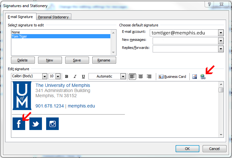Center align the signature text

[141, 77]
